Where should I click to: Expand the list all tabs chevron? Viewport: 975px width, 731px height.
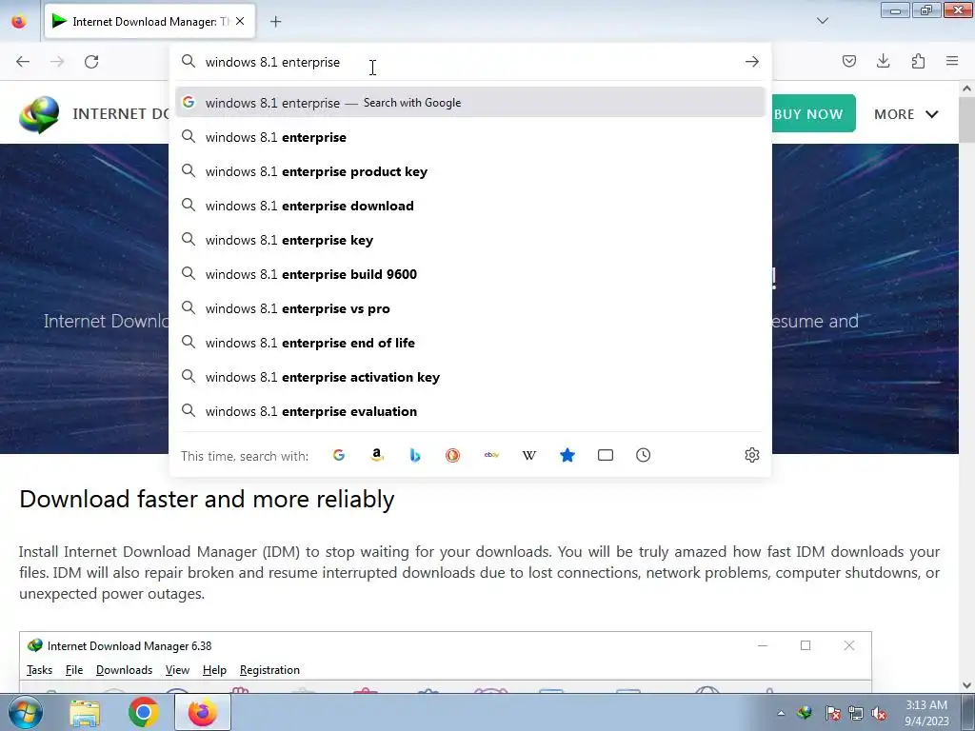(x=823, y=21)
